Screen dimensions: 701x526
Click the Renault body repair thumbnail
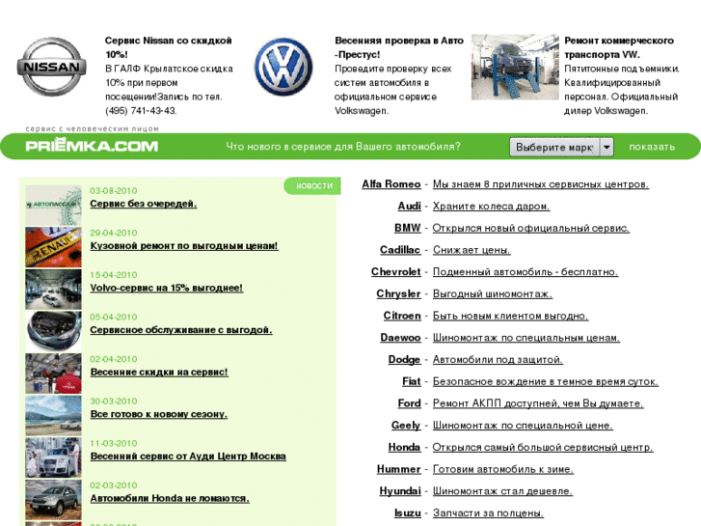pos(53,247)
